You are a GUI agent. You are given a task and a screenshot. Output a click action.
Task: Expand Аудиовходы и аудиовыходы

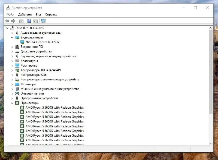pos(12,33)
